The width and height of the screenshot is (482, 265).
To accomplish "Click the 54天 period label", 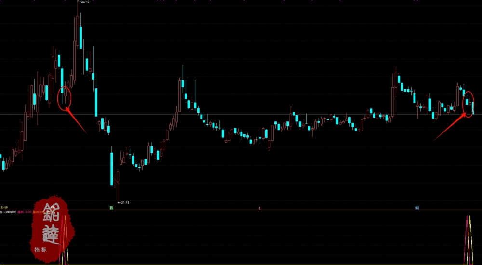I will point(4,208).
